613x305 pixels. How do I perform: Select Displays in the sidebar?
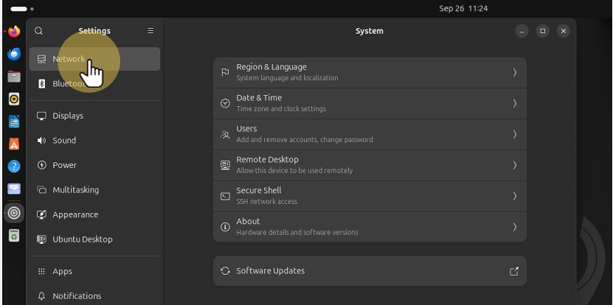click(x=68, y=116)
